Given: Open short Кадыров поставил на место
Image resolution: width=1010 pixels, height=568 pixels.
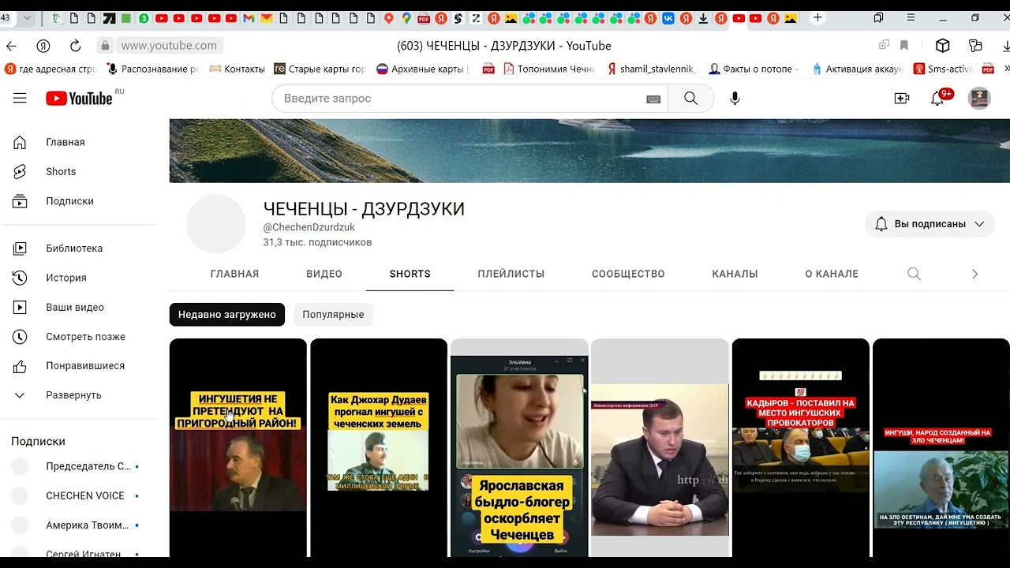Looking at the screenshot, I should (801, 447).
